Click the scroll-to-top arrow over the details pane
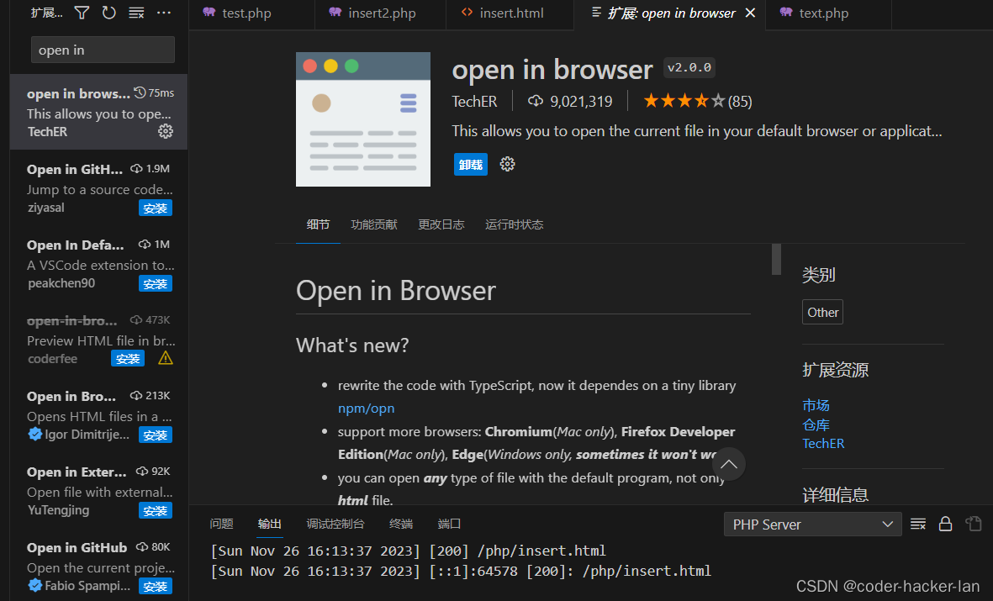 pyautogui.click(x=728, y=464)
